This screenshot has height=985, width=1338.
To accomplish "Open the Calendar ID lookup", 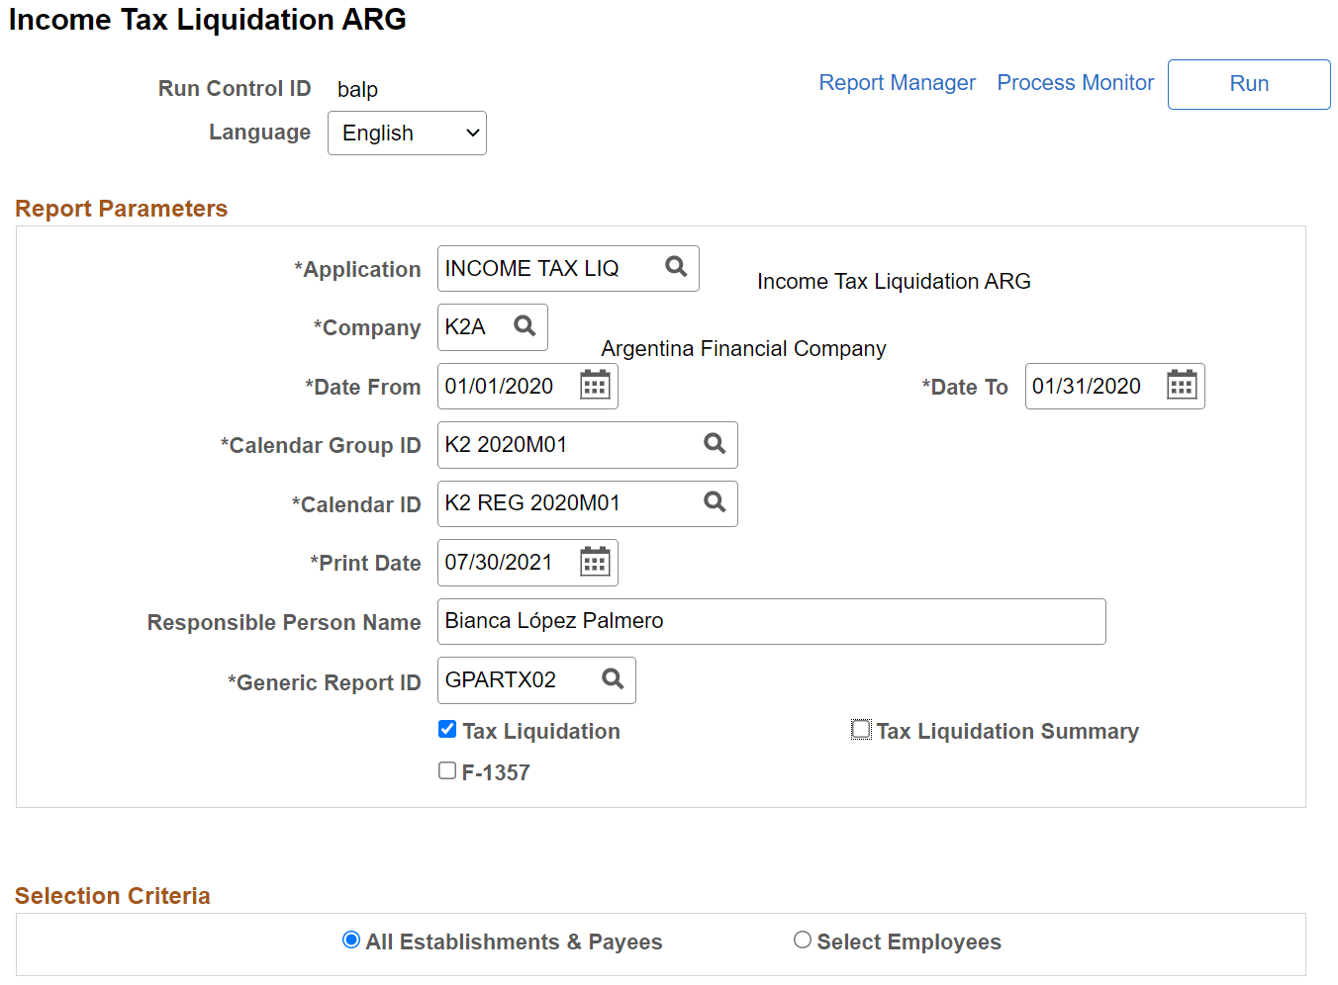I will pyautogui.click(x=715, y=502).
